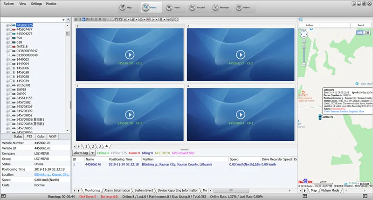Click bottom table horizontal scrollbar
Image resolution: width=373 pixels, height=200 pixels.
pos(231,190)
